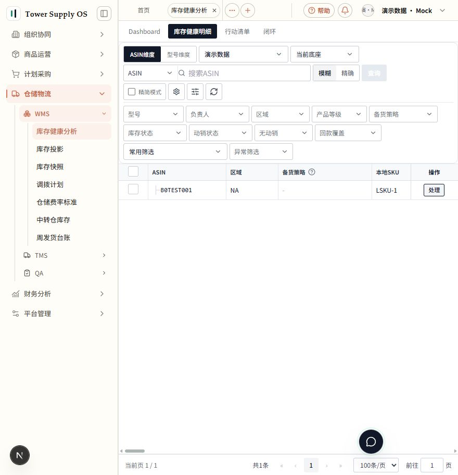Focus the 搜索ASIN search field
Viewport: 458px width, 475px height.
[244, 73]
